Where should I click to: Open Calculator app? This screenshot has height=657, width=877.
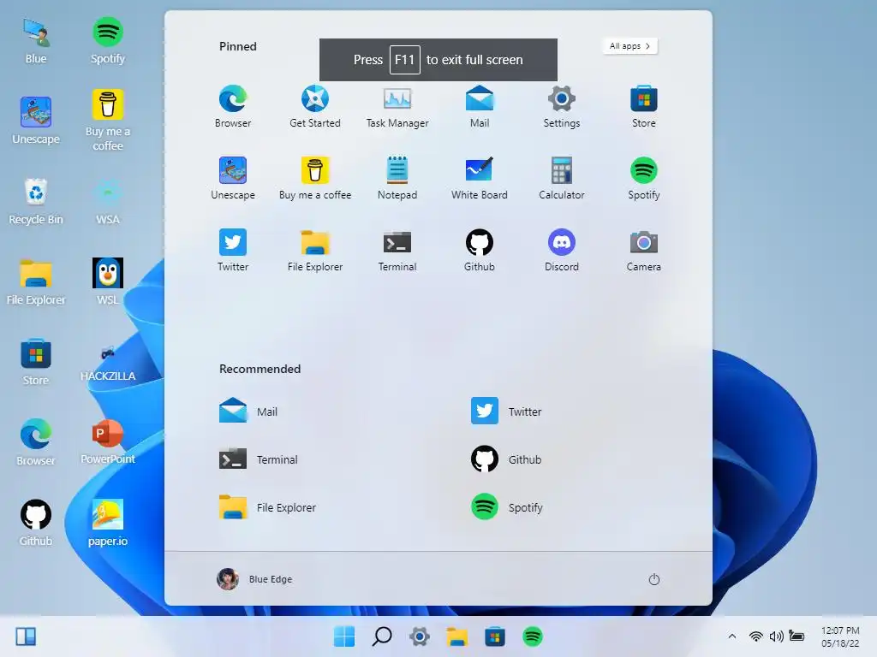click(x=562, y=178)
